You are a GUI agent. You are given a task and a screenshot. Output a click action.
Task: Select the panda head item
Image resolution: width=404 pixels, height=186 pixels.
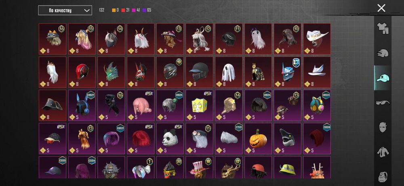(x=170, y=138)
